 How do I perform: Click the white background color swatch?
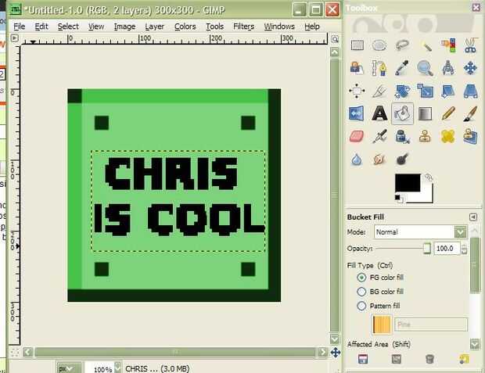(427, 196)
